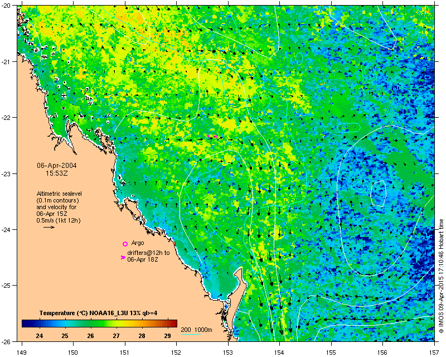Click latitude axis label -20
Image resolution: width=446 pixels, height=357 pixels.
click(x=6, y=6)
